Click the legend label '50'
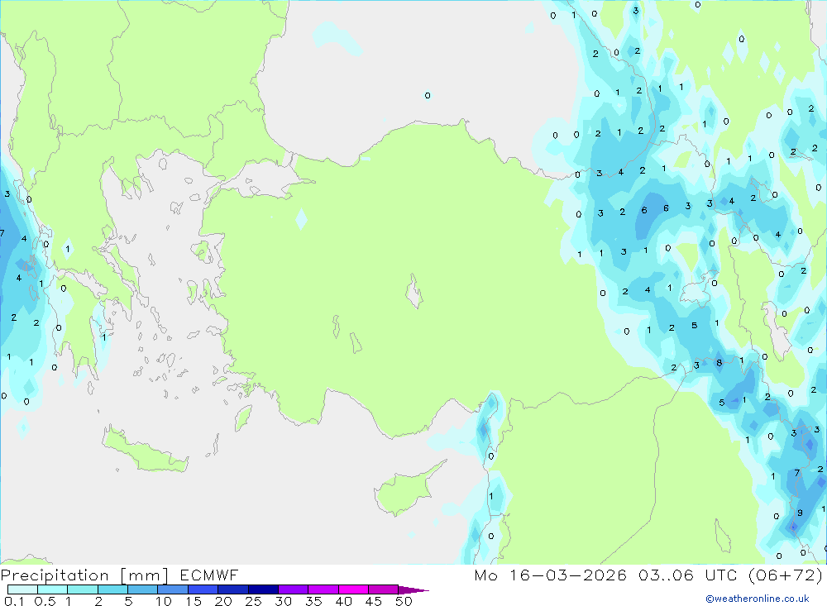The width and height of the screenshot is (827, 606). pos(404,601)
